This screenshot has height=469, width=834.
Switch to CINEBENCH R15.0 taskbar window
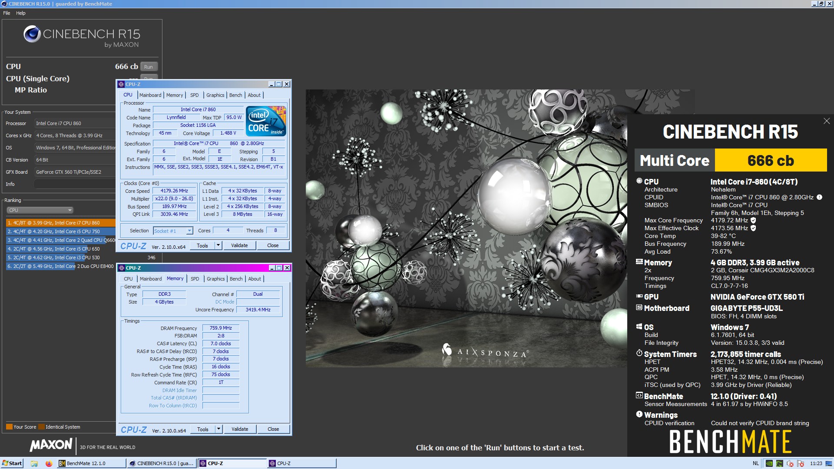pyautogui.click(x=161, y=463)
